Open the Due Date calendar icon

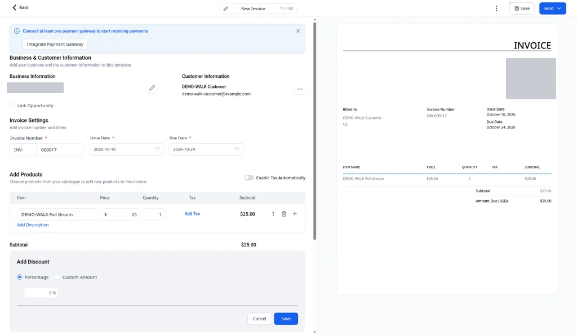coord(237,149)
